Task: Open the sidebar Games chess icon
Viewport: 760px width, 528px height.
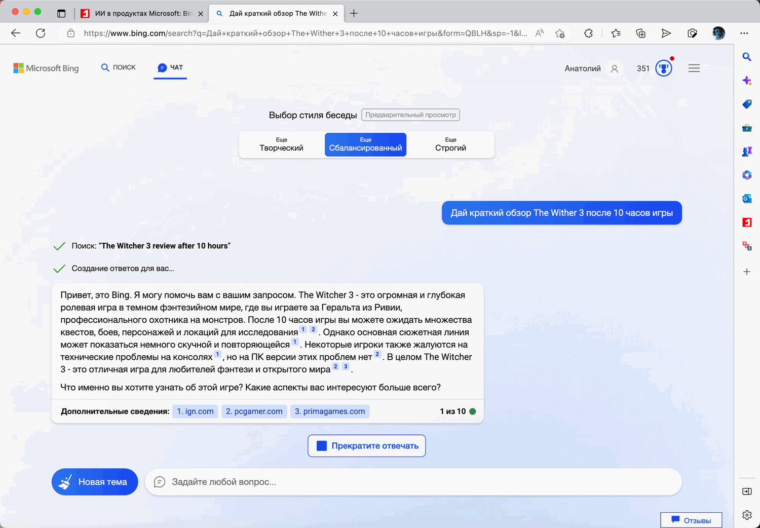Action: click(x=747, y=151)
